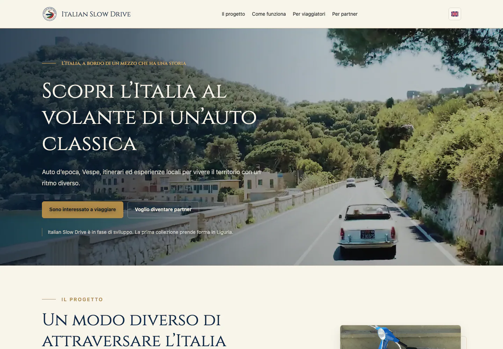
Task: Click Voglio diventare partner button
Action: 163,210
